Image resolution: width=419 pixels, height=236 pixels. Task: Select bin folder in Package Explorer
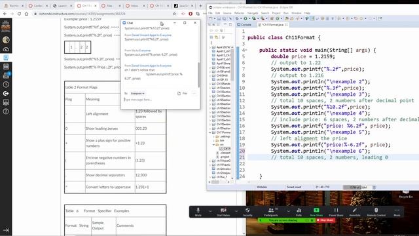click(220, 140)
